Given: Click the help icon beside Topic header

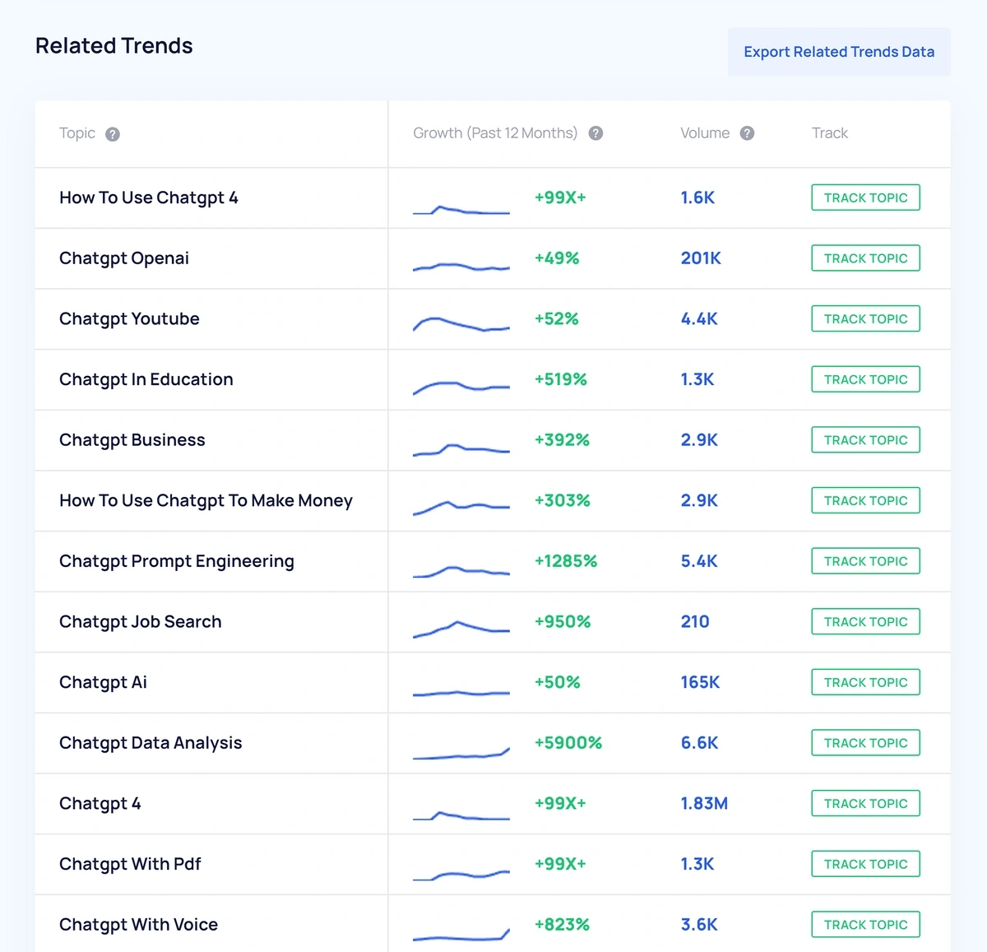Looking at the screenshot, I should pyautogui.click(x=113, y=134).
